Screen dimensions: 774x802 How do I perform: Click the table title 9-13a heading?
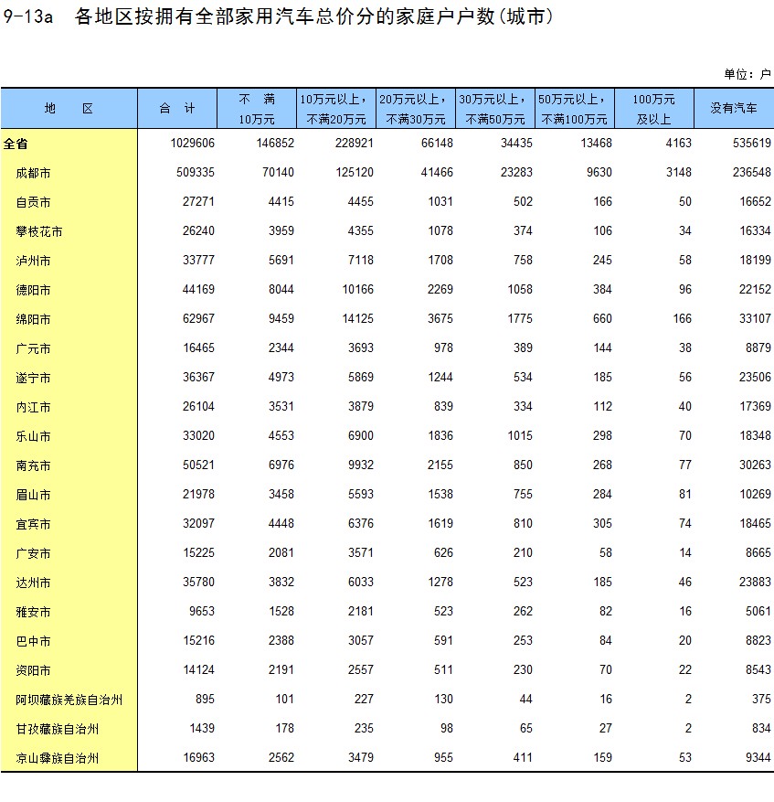coord(279,16)
